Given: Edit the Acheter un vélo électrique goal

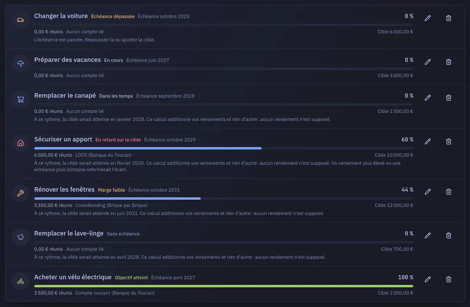Looking at the screenshot, I should 428,279.
